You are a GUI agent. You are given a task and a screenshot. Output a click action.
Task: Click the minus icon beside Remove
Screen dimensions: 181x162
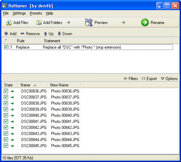pyautogui.click(x=22, y=34)
